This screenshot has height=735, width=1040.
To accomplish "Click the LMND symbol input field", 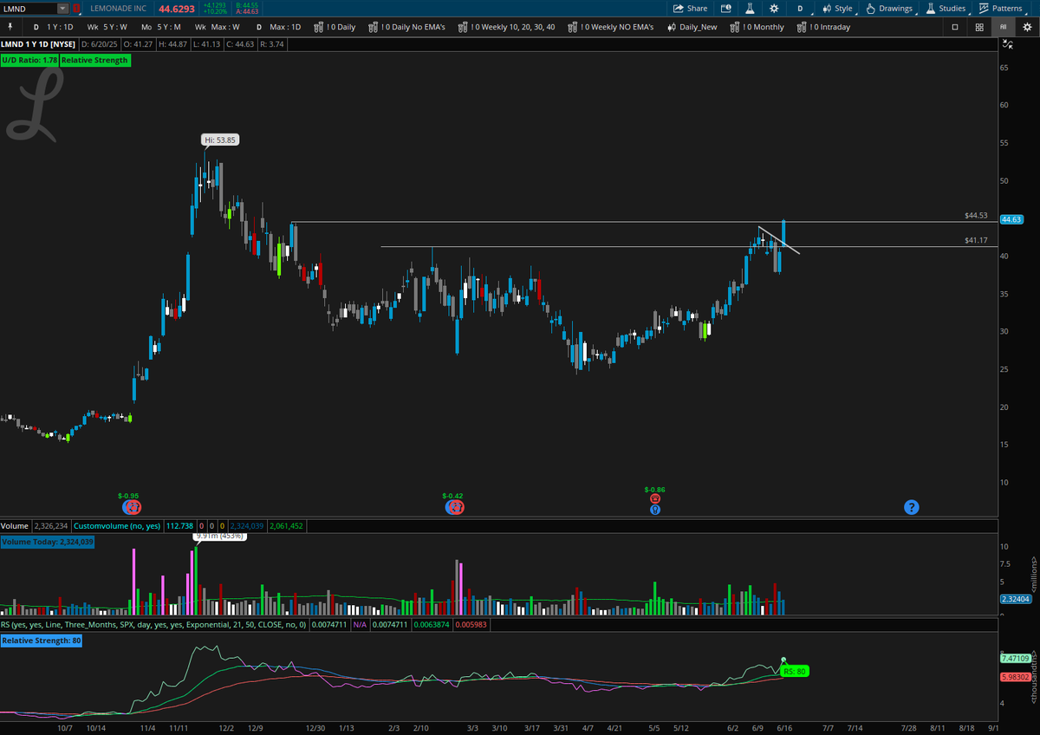I will pos(29,8).
